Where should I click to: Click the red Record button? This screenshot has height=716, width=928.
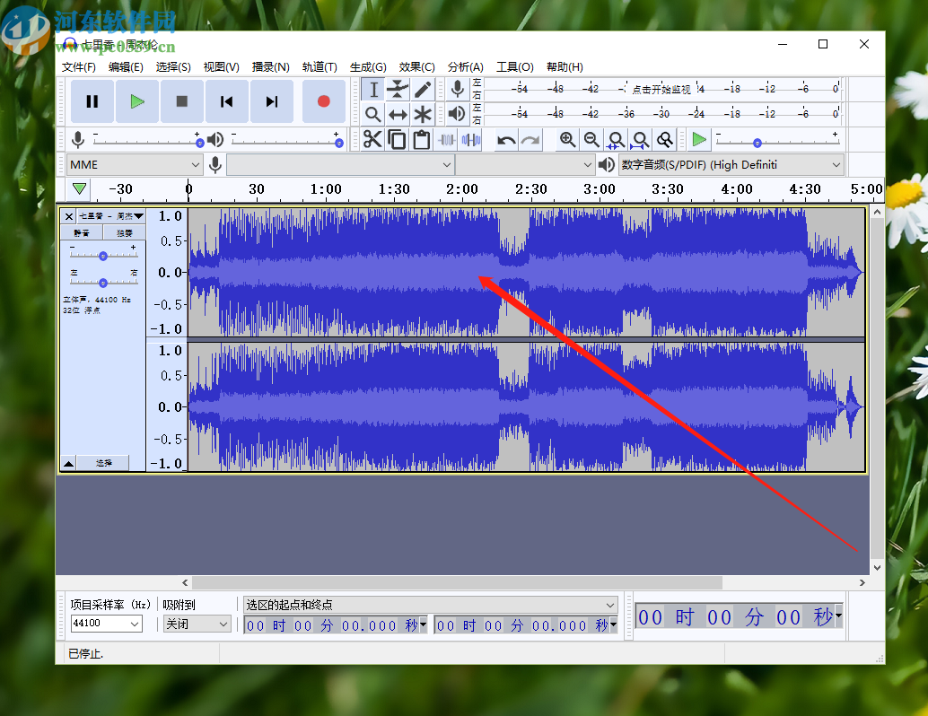pos(323,101)
